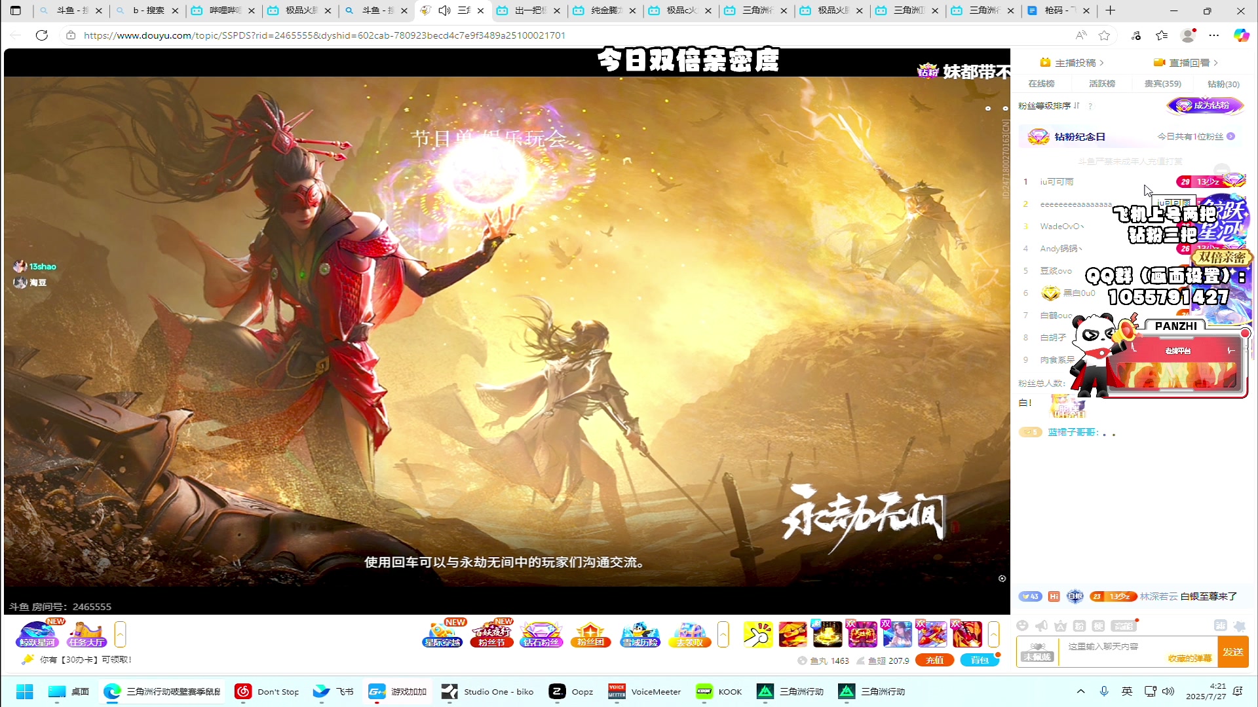Expand the gift bar chevron on right
Screen dimensions: 1258x707
tap(994, 634)
